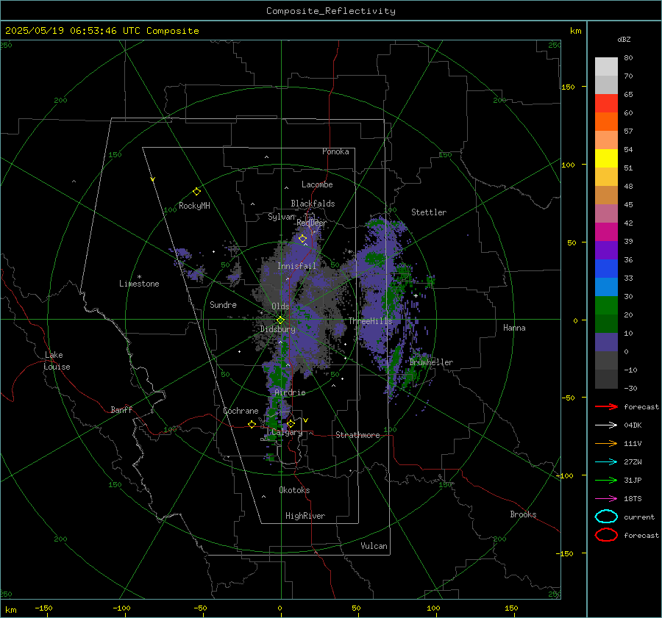Viewport: 662px width, 618px height.
Task: Click the red forecast arrow in legend
Action: click(x=606, y=406)
